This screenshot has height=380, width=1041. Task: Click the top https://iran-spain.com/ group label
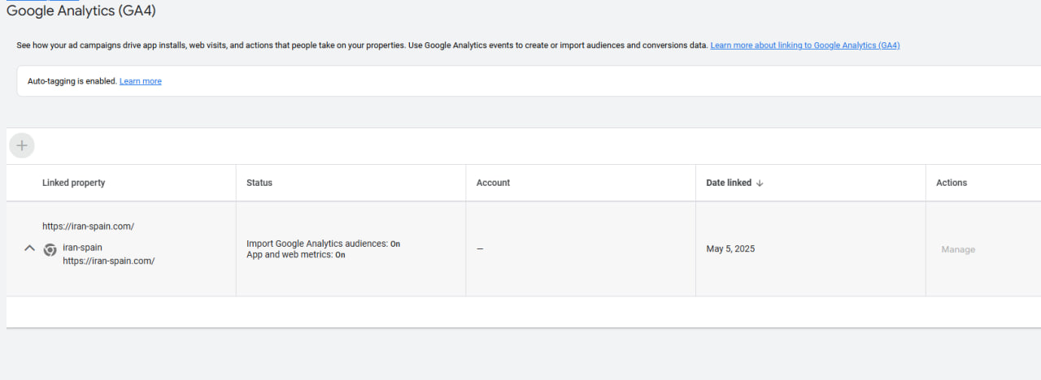88,226
